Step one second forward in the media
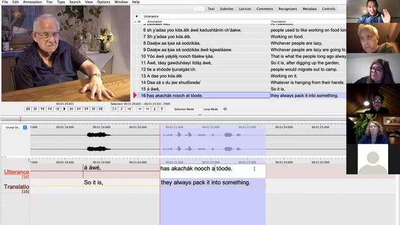Image resolution: width=400 pixels, height=225 pixels. [x=86, y=109]
